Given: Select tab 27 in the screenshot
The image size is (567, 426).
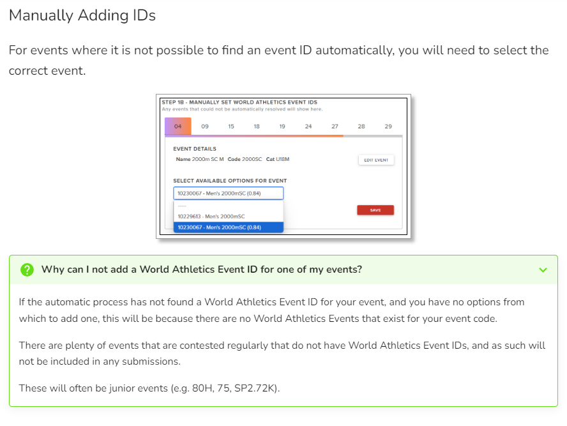Looking at the screenshot, I should click(335, 126).
